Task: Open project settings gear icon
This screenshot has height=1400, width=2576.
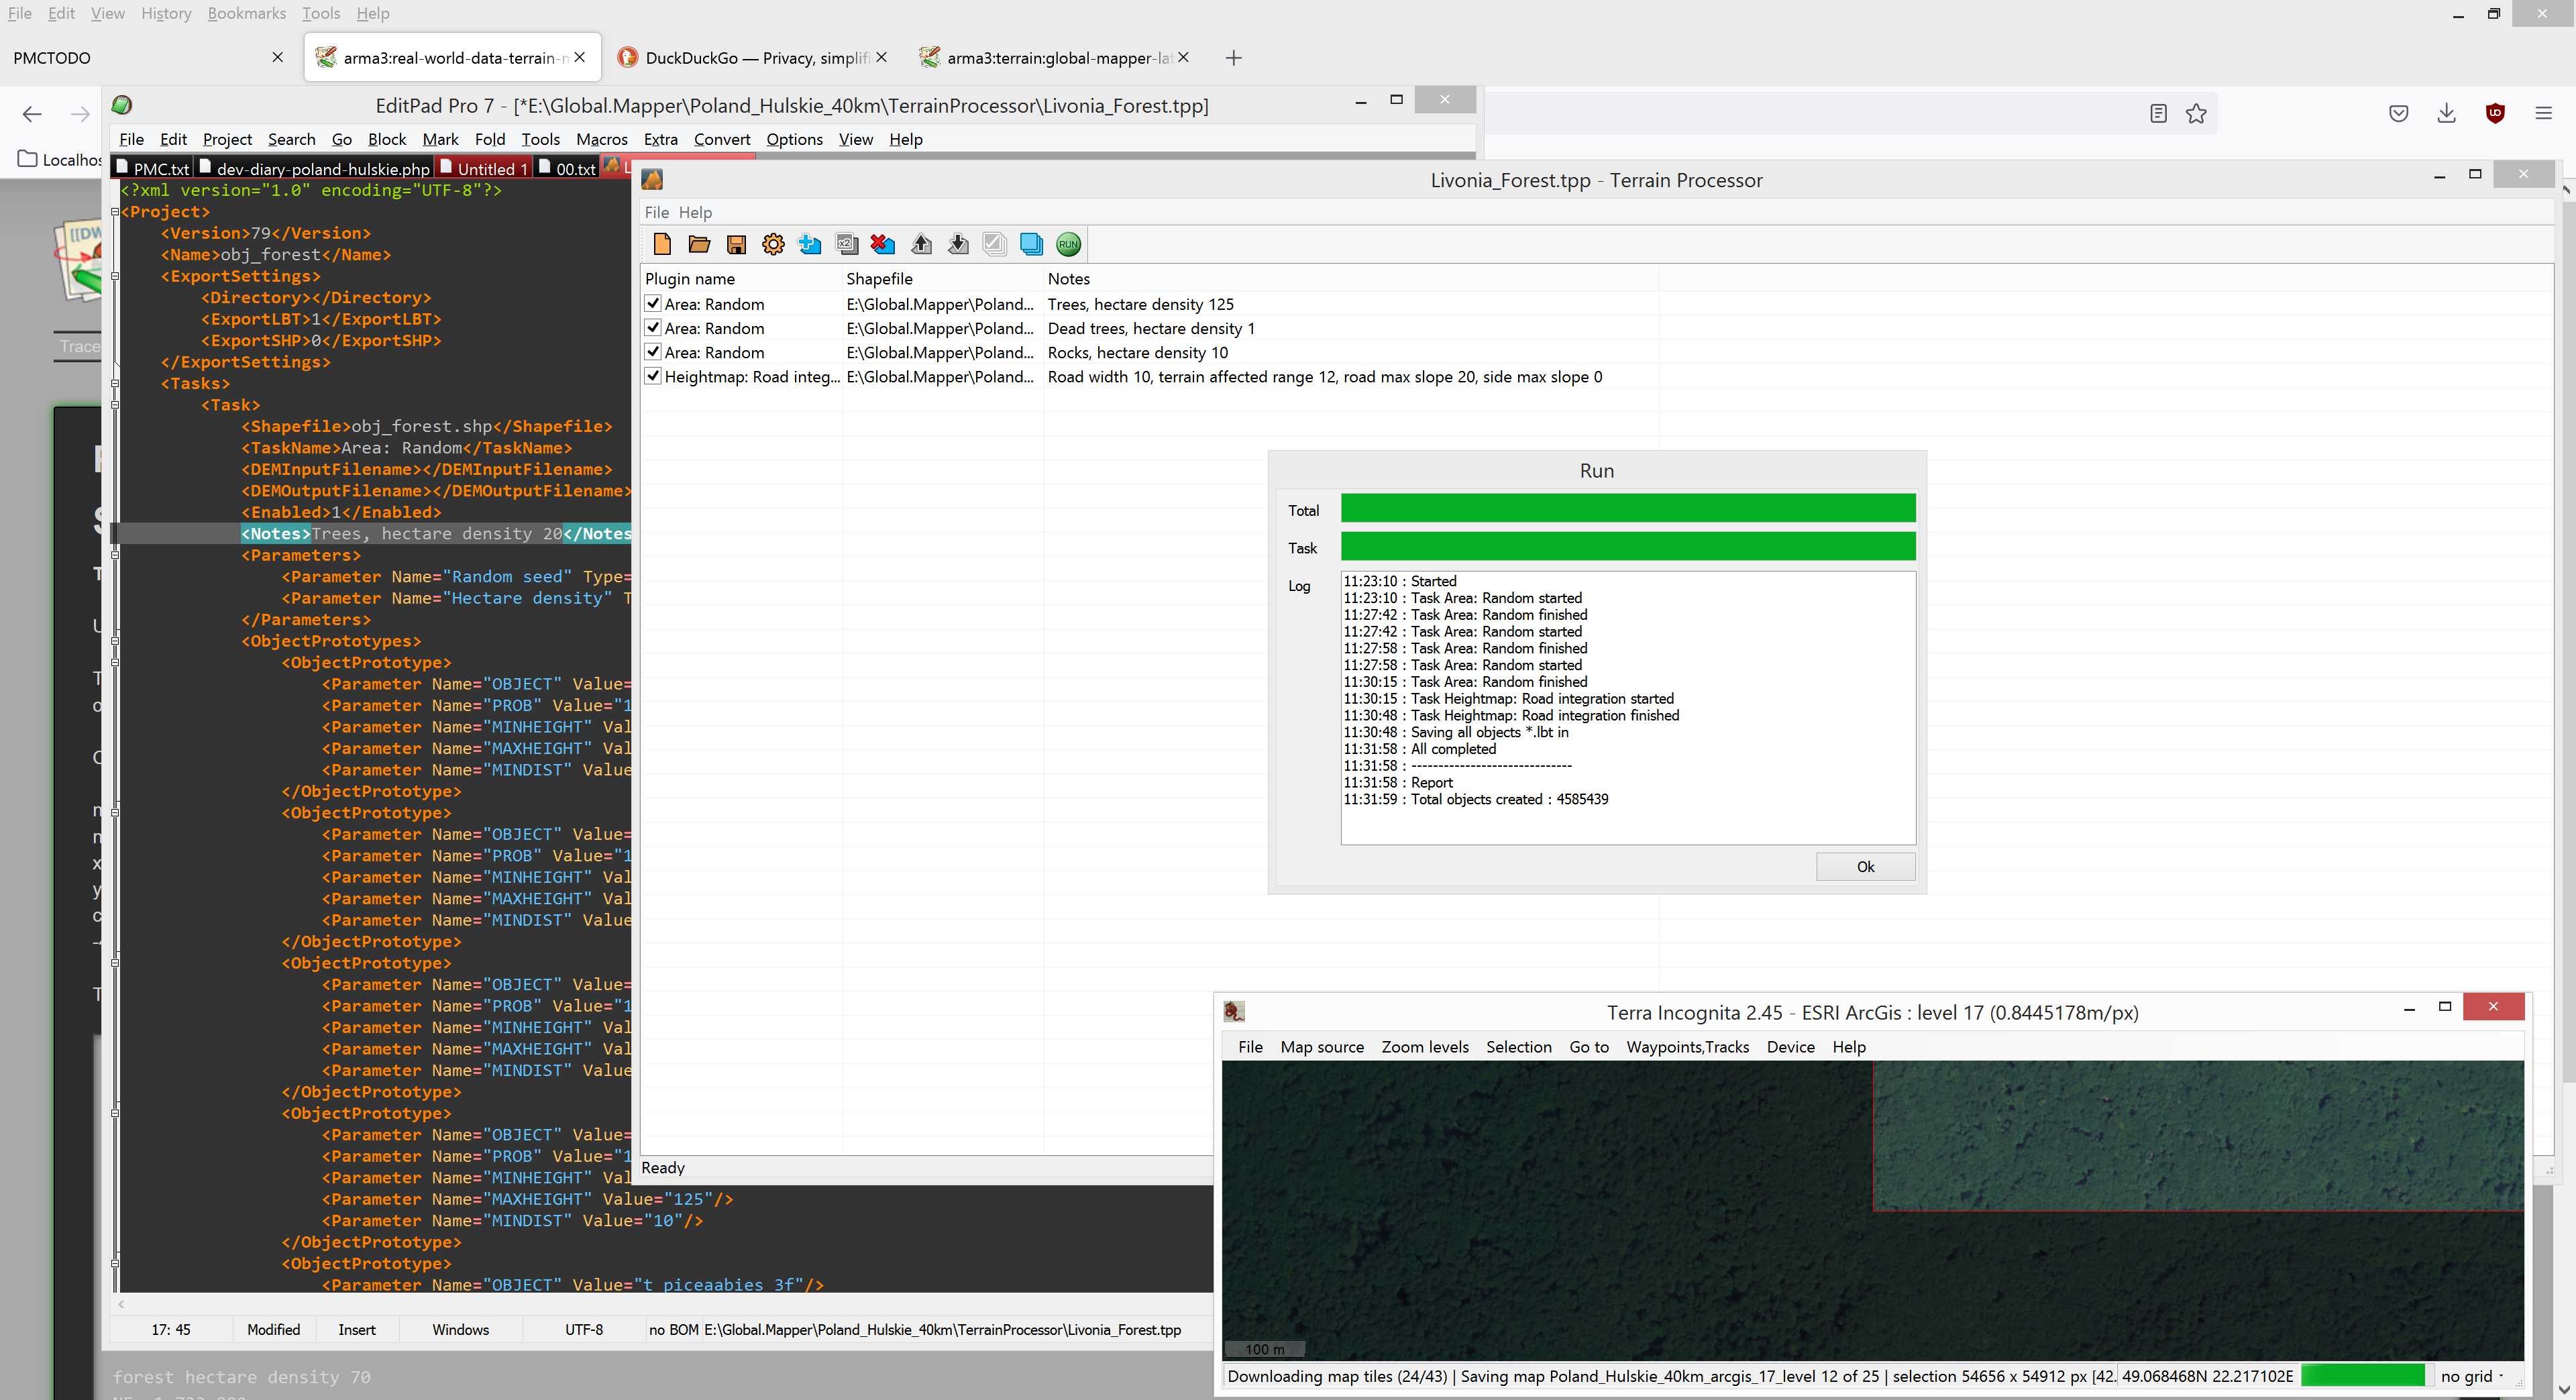Action: tap(773, 244)
